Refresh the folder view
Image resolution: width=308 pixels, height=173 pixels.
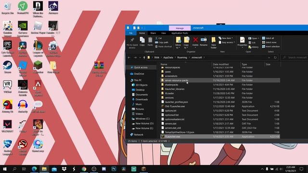(x=275, y=58)
